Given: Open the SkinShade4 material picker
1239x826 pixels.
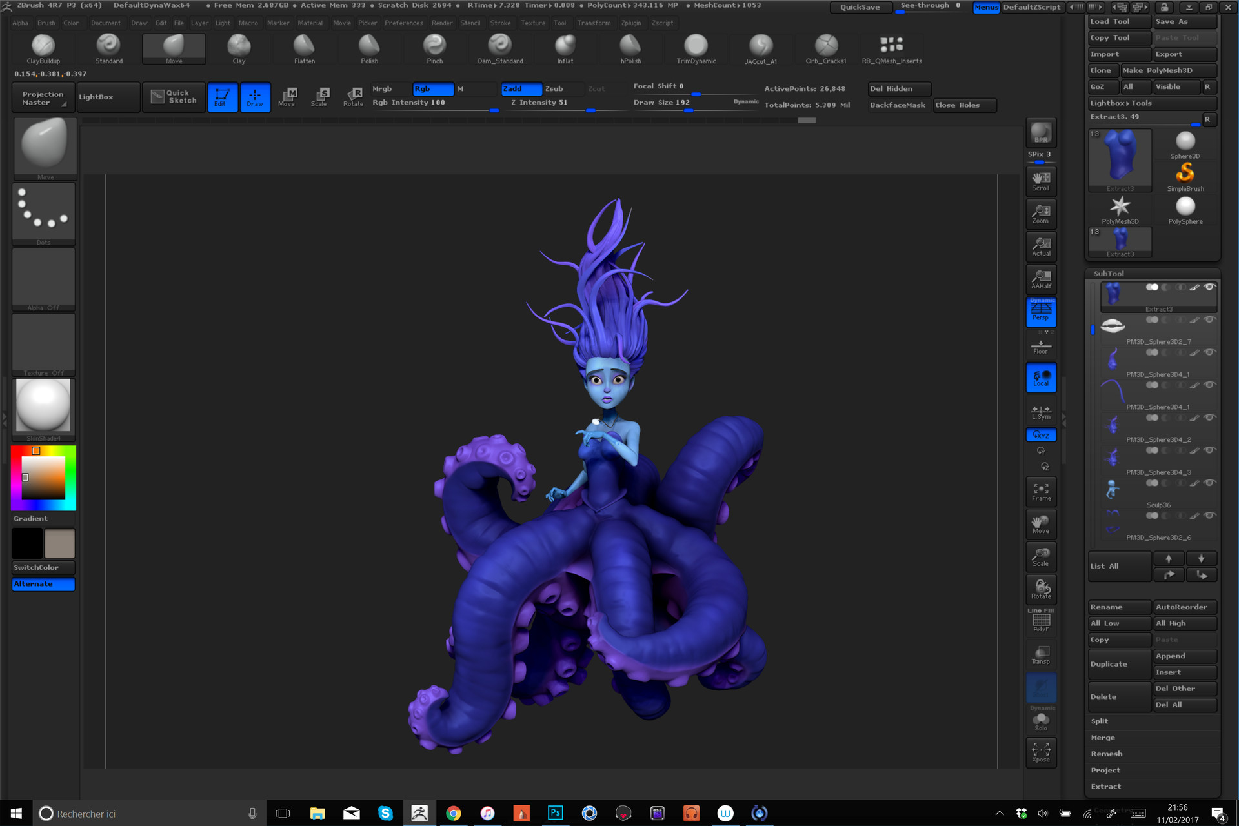Looking at the screenshot, I should pos(43,410).
